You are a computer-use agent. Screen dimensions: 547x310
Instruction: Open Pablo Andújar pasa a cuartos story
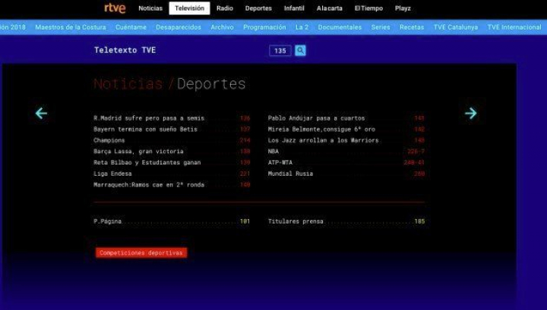(316, 118)
